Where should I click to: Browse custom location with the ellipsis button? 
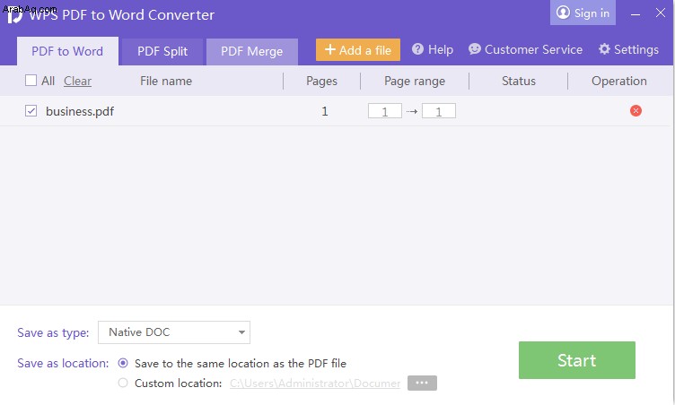click(422, 383)
